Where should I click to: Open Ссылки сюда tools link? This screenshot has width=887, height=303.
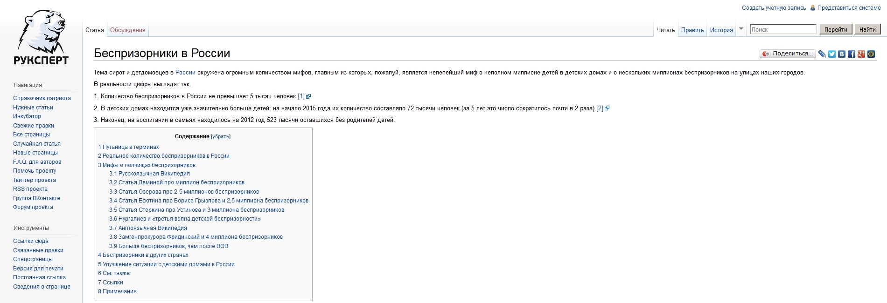[31, 241]
